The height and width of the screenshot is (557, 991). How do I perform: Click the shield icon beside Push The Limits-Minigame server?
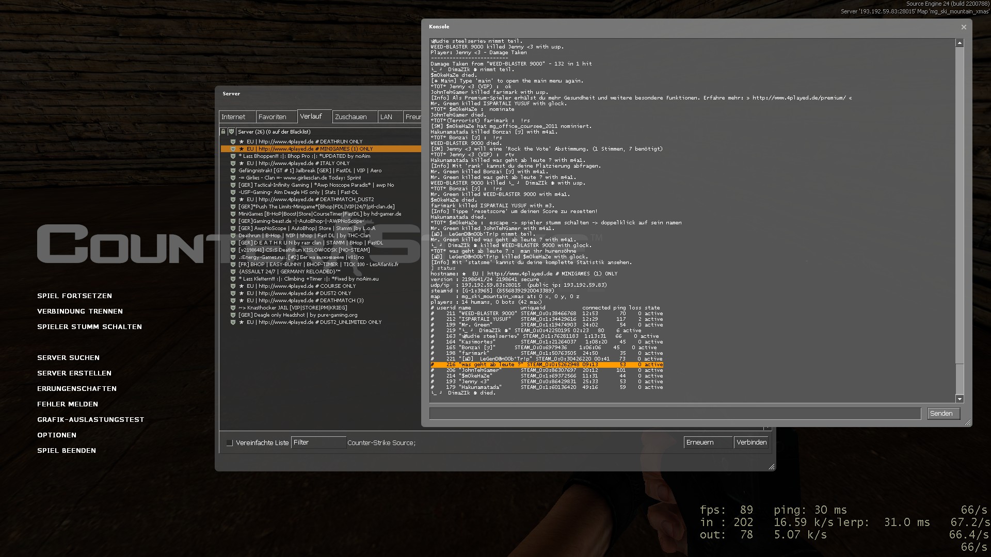[x=233, y=206]
